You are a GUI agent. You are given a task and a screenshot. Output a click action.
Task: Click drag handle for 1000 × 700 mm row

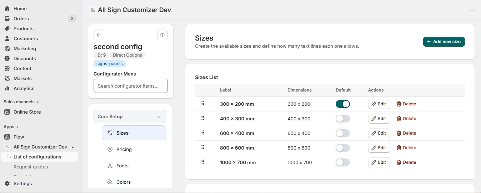point(203,162)
